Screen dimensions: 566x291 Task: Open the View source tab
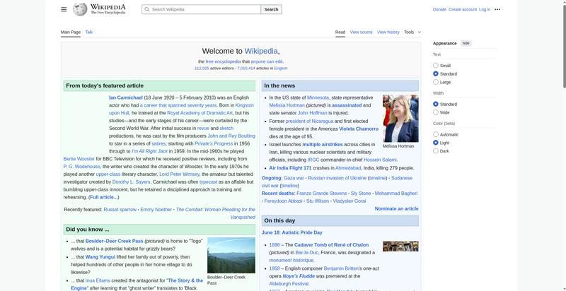pos(361,32)
